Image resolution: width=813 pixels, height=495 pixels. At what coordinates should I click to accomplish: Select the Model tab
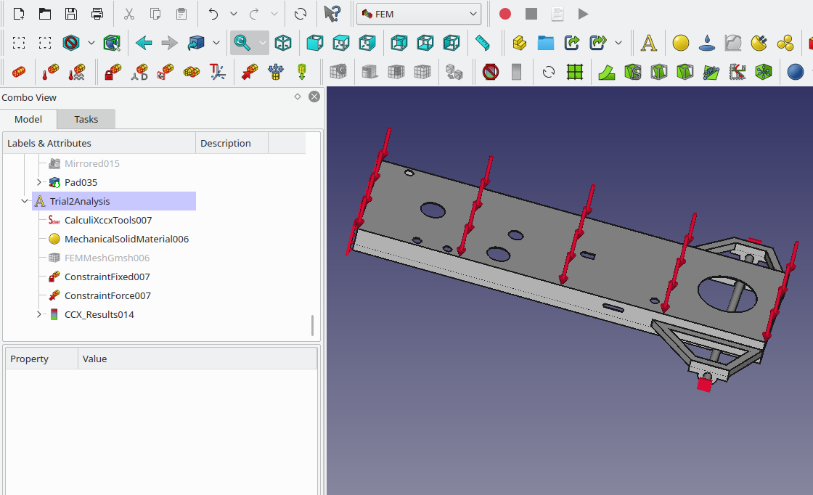coord(28,119)
